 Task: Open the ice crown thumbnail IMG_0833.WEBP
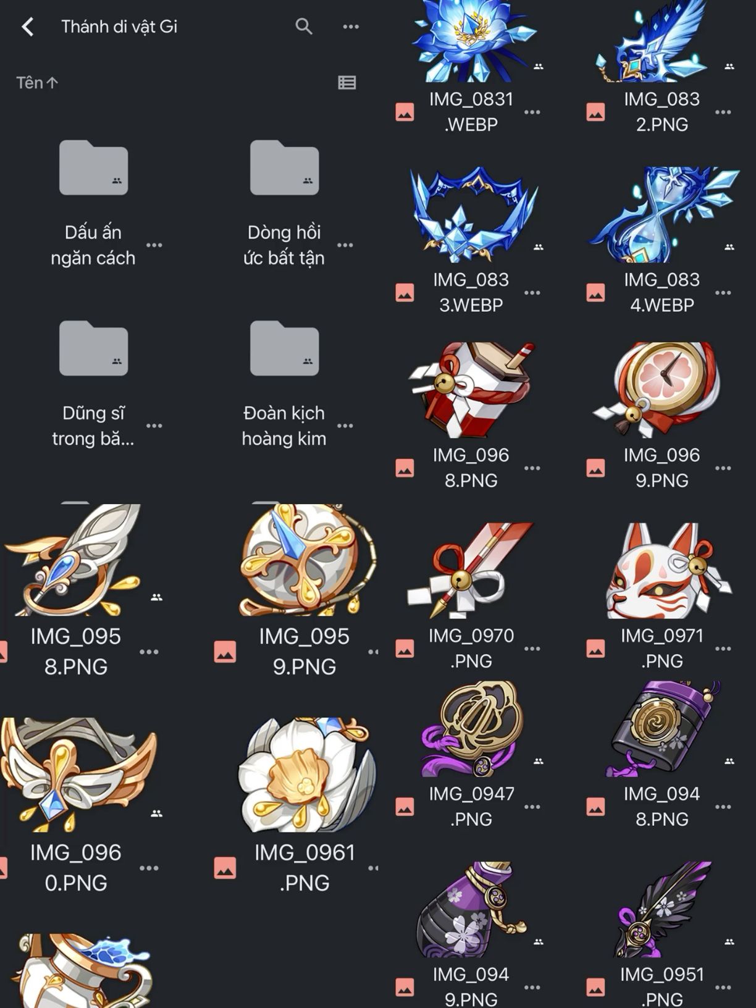(473, 214)
